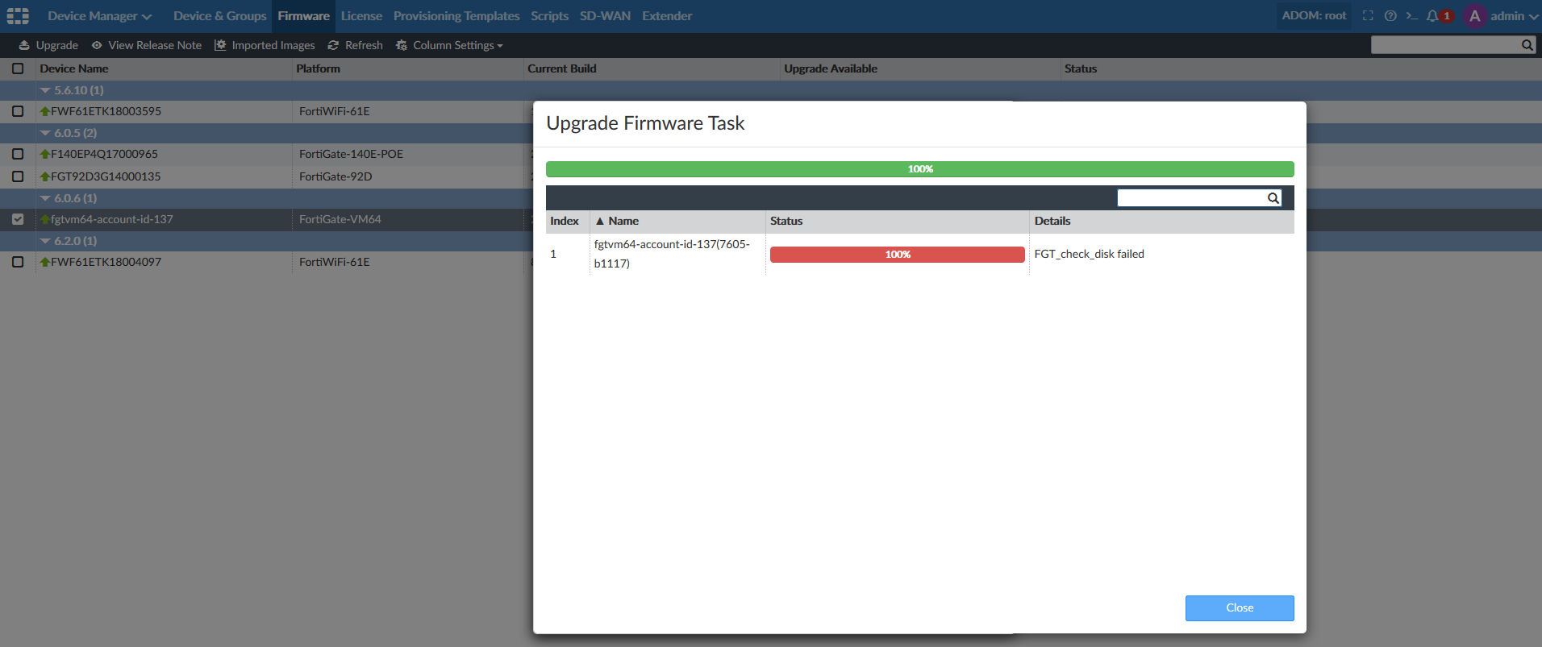This screenshot has height=647, width=1542.
Task: Click the Refresh icon
Action: pos(333,45)
